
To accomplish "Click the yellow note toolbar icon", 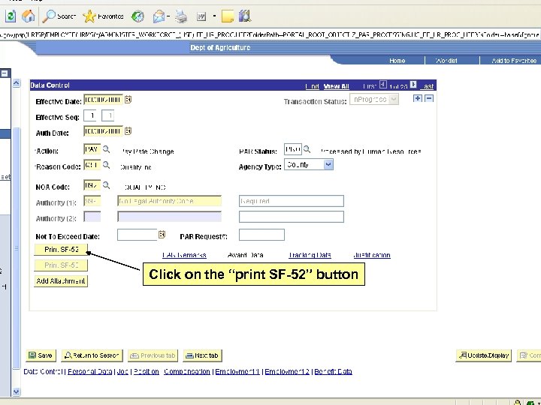I will pos(228,16).
